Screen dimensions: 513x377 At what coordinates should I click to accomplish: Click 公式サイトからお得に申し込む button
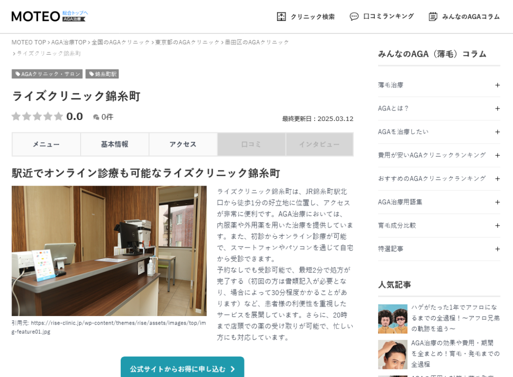(x=182, y=368)
